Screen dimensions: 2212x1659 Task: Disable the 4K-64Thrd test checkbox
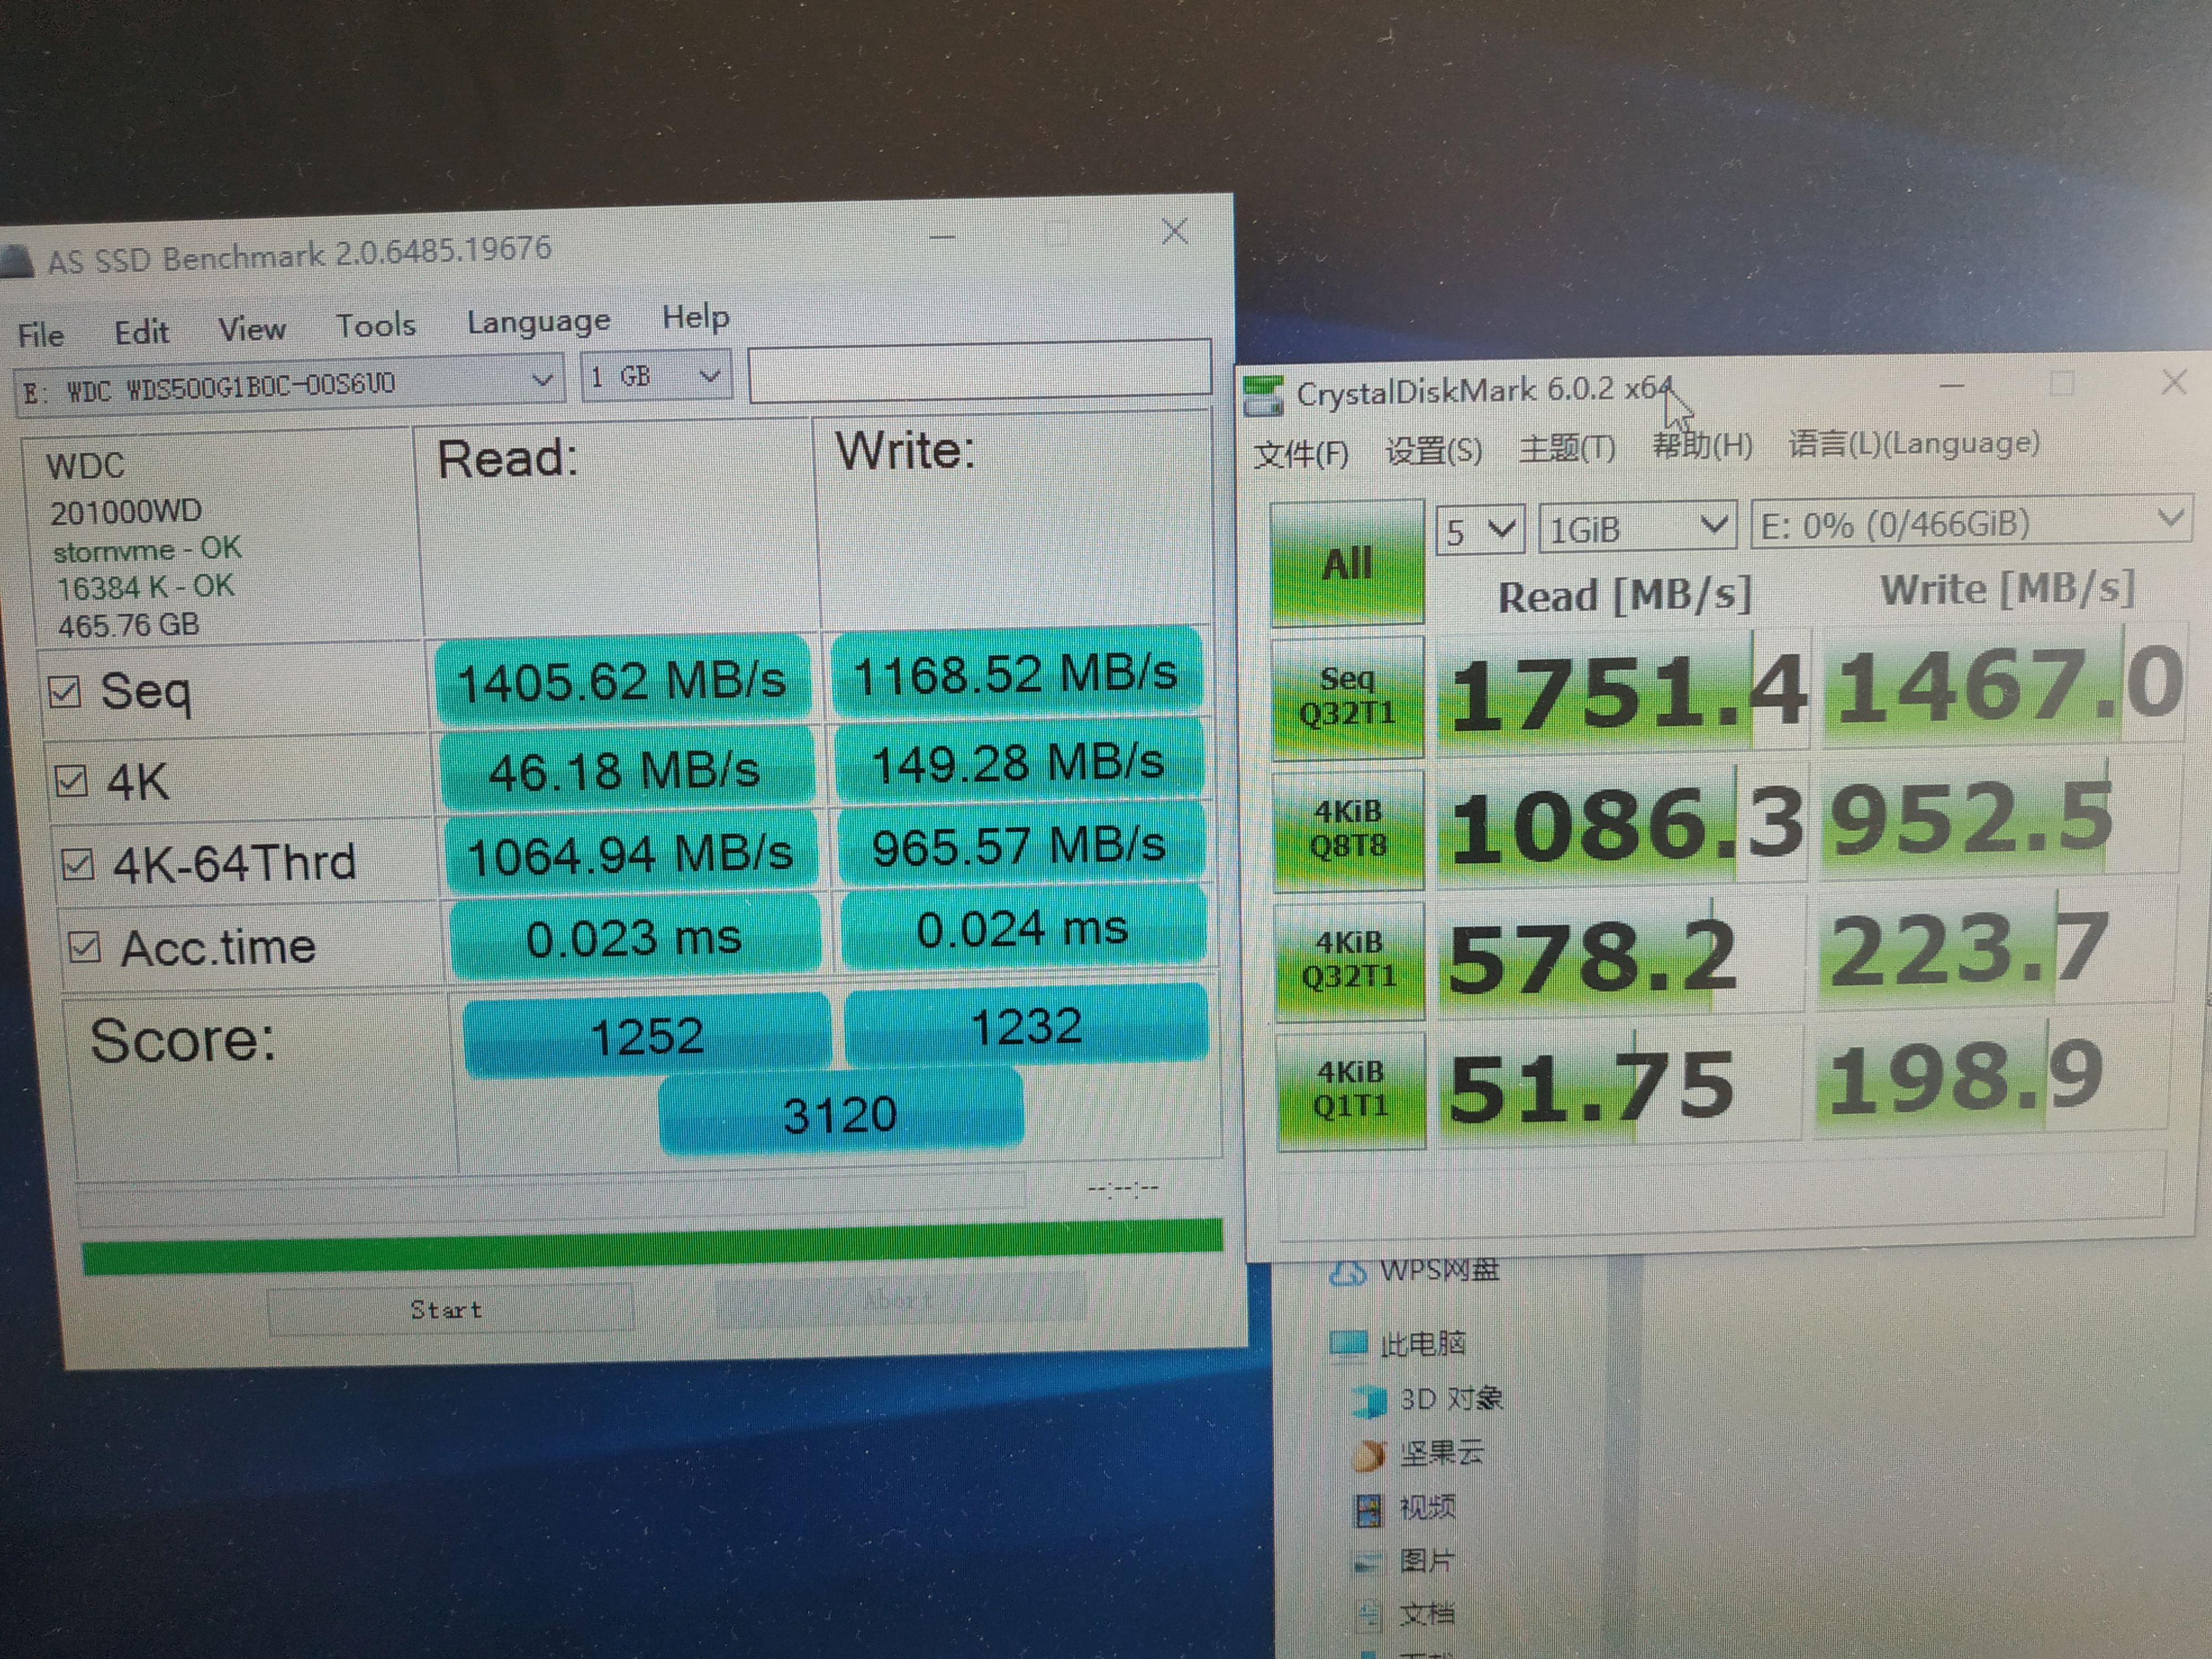77,864
